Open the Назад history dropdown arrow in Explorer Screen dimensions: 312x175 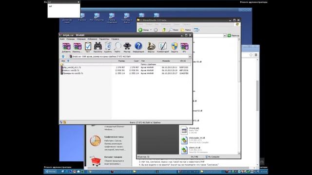coord(151,30)
